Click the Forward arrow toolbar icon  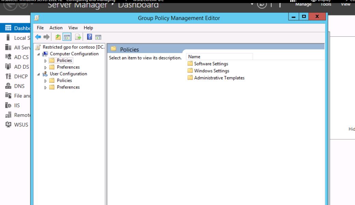coord(46,37)
